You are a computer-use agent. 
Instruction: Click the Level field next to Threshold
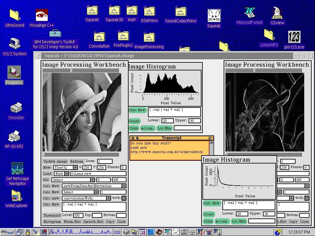tap(78, 215)
